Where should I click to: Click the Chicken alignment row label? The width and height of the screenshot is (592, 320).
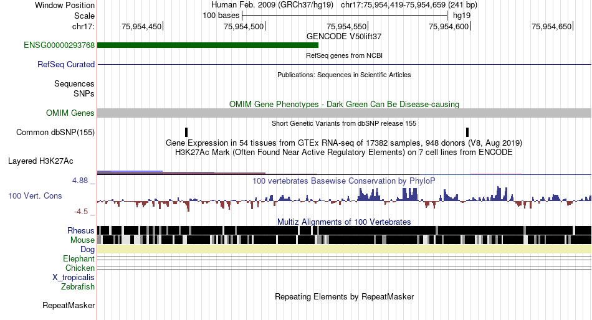pos(80,268)
